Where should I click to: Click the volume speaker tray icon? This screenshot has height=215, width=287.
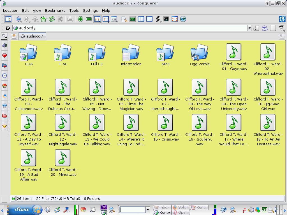tap(251, 209)
